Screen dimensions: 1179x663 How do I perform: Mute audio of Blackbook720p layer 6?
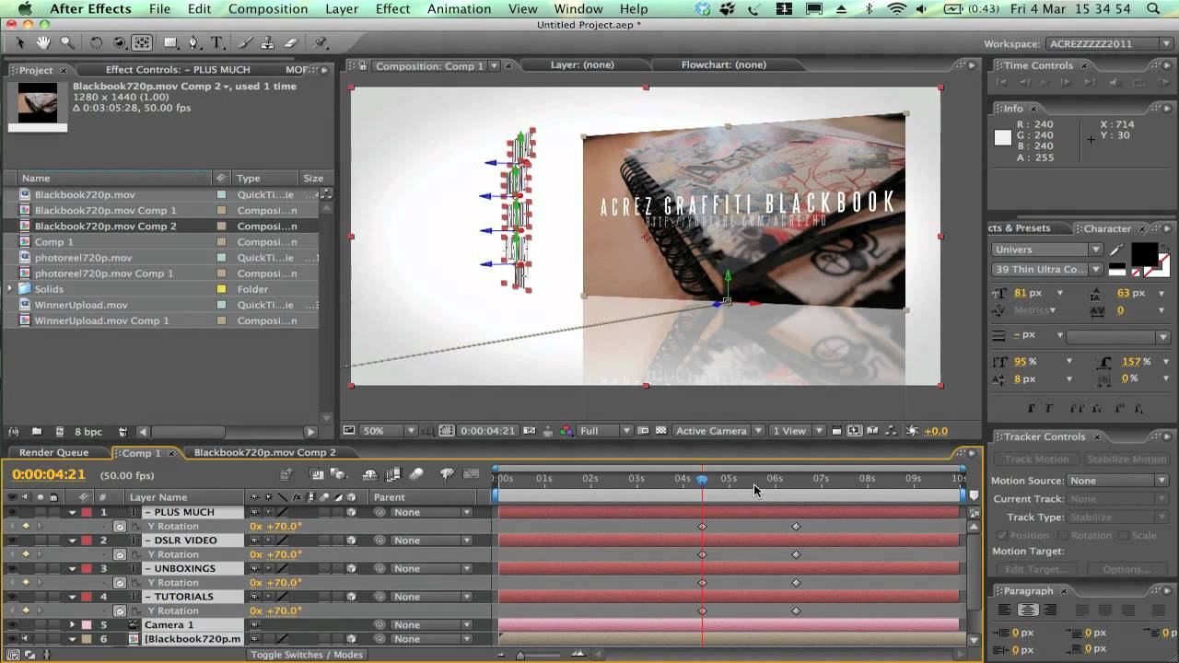pyautogui.click(x=24, y=639)
